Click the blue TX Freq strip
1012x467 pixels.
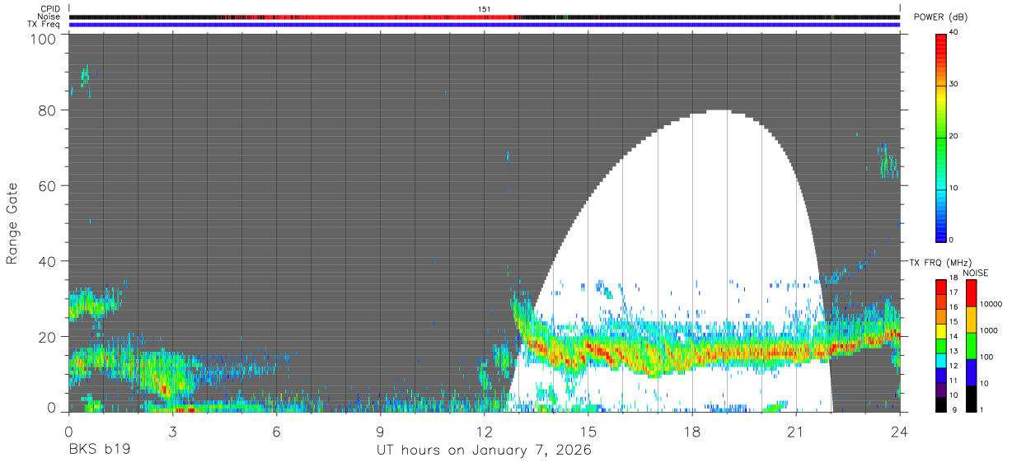pyautogui.click(x=485, y=25)
